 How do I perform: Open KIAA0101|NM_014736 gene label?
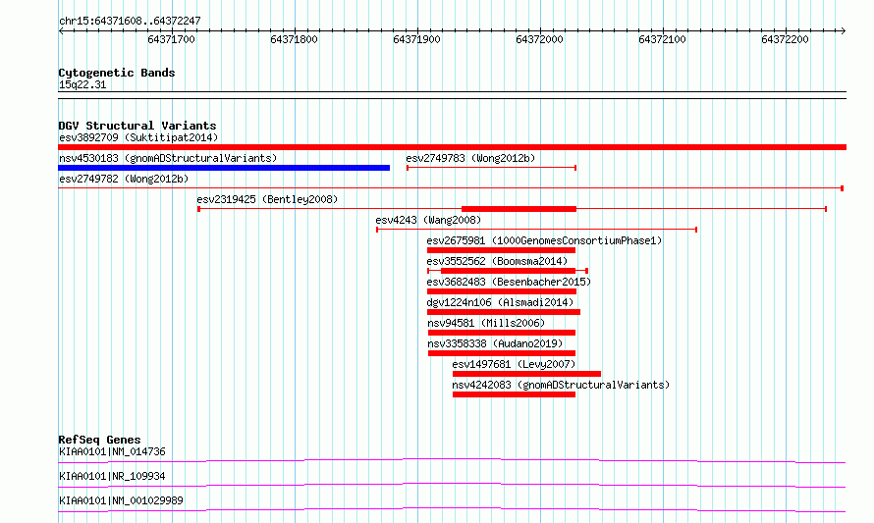click(112, 451)
